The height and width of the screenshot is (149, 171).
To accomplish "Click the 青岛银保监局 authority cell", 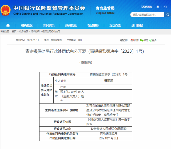I will point(109,134).
